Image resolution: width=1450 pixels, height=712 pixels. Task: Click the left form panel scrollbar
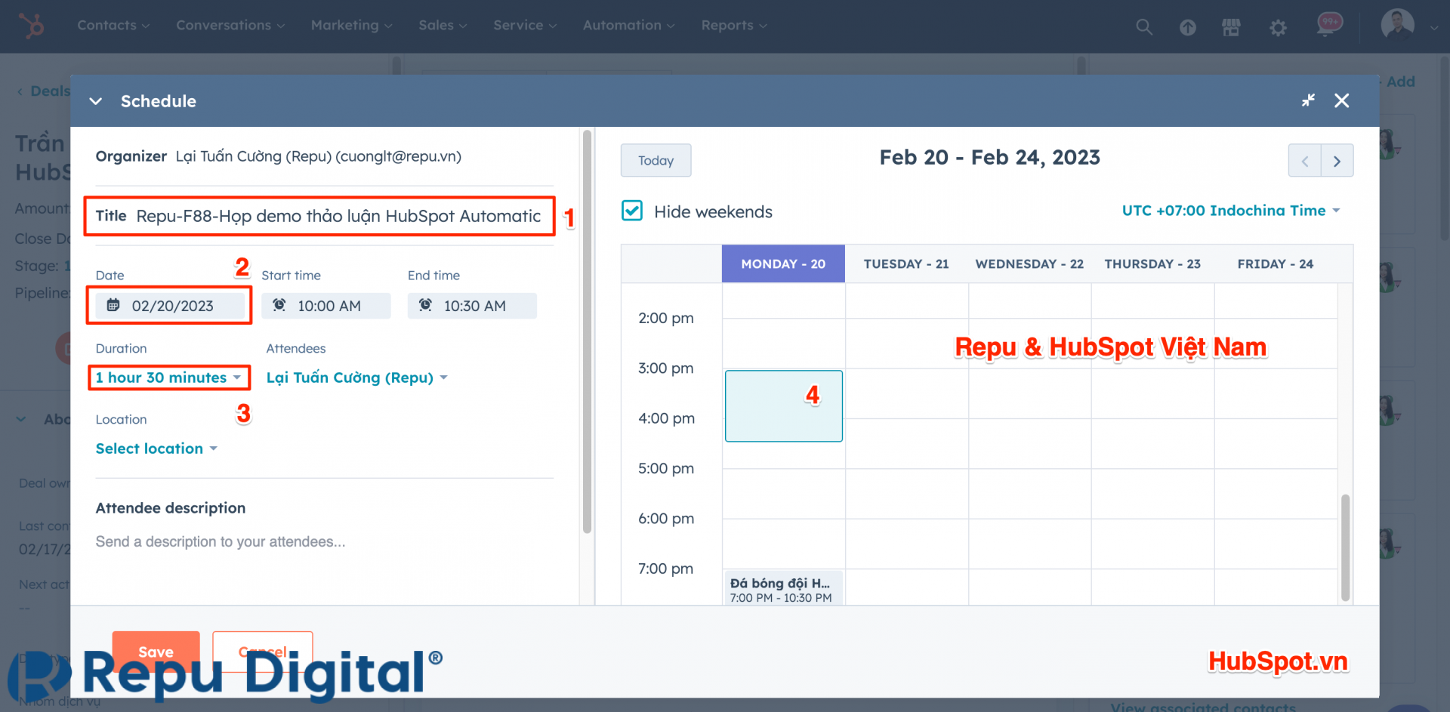click(587, 332)
